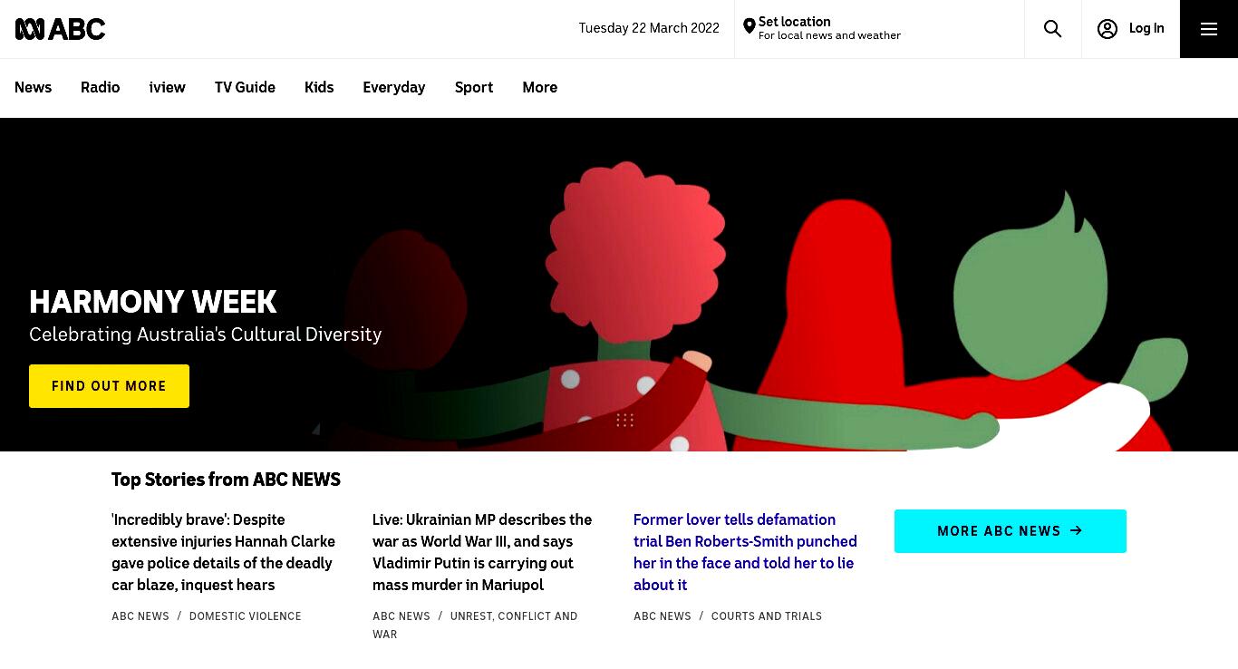Open the hamburger menu icon

pos(1208,29)
